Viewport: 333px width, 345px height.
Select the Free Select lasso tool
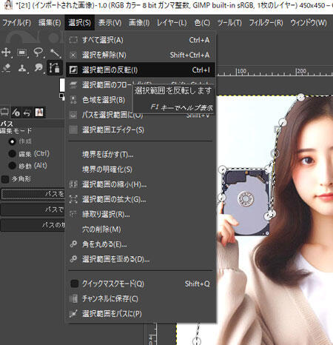[x=38, y=53]
